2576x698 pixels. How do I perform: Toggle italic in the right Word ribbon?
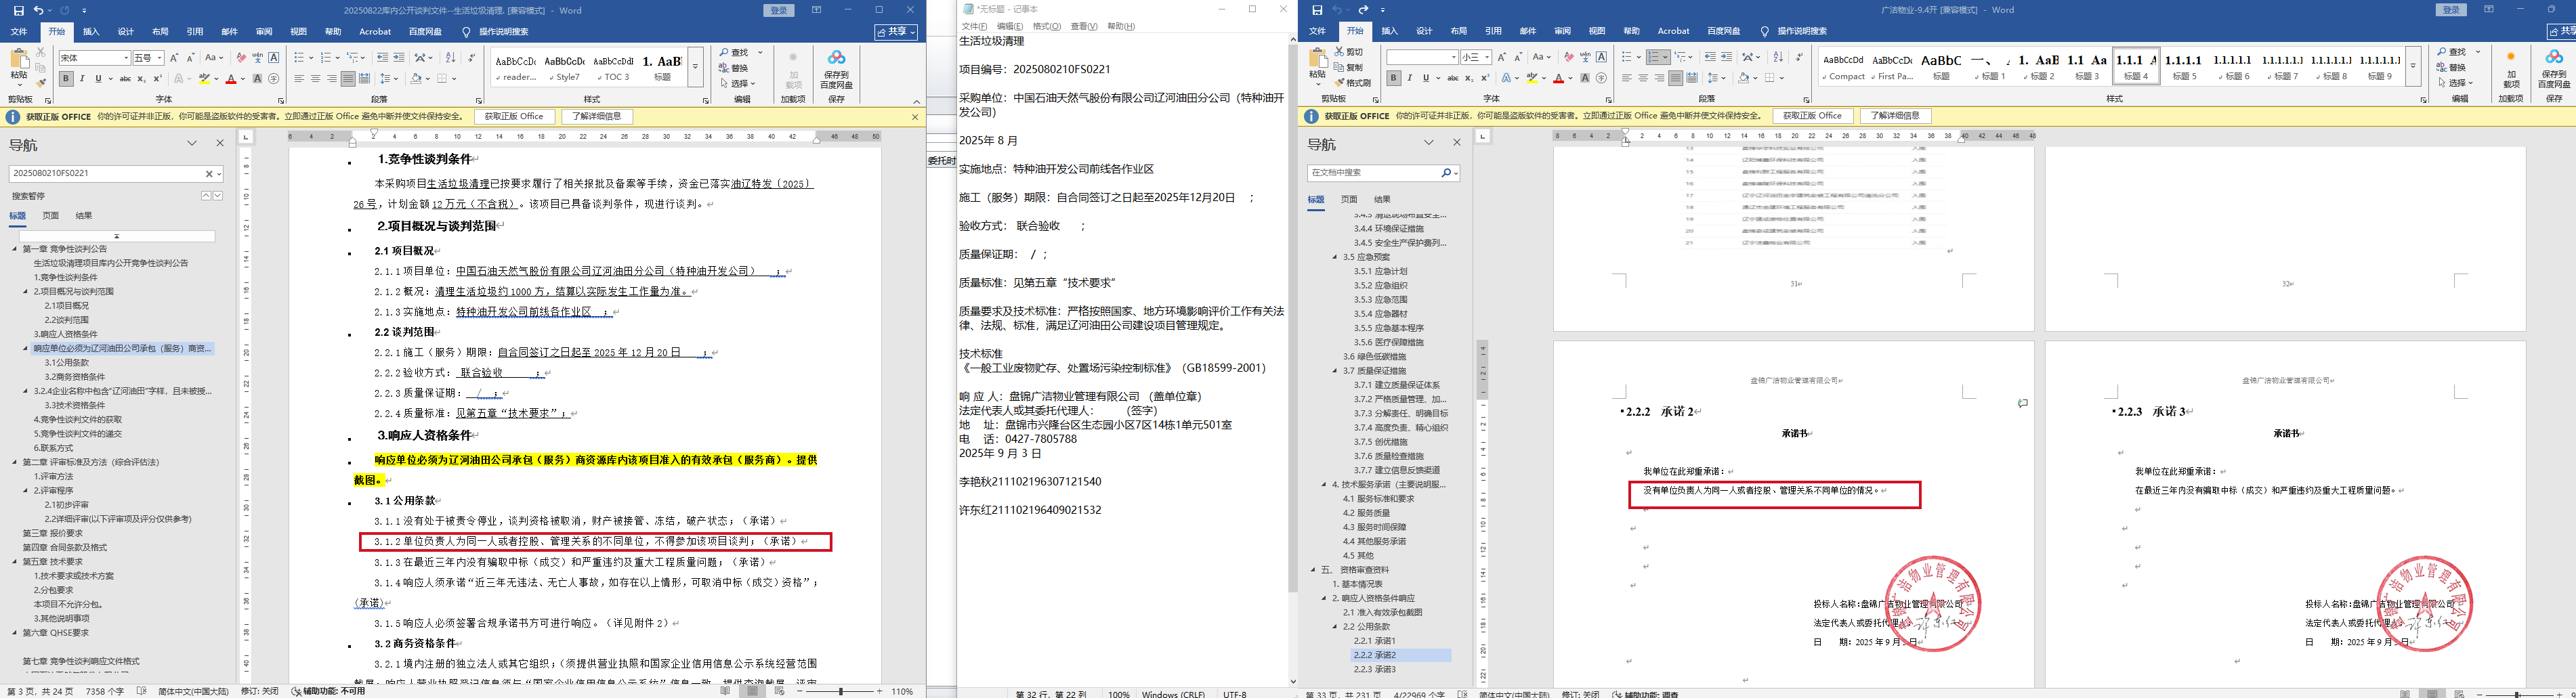tap(1409, 78)
